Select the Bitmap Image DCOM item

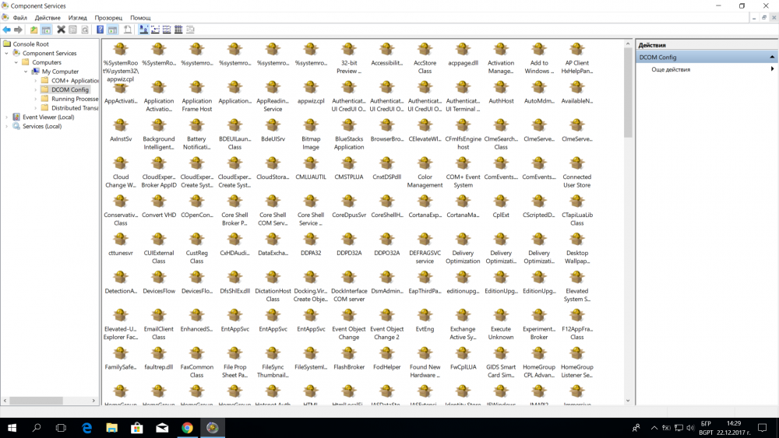point(311,134)
